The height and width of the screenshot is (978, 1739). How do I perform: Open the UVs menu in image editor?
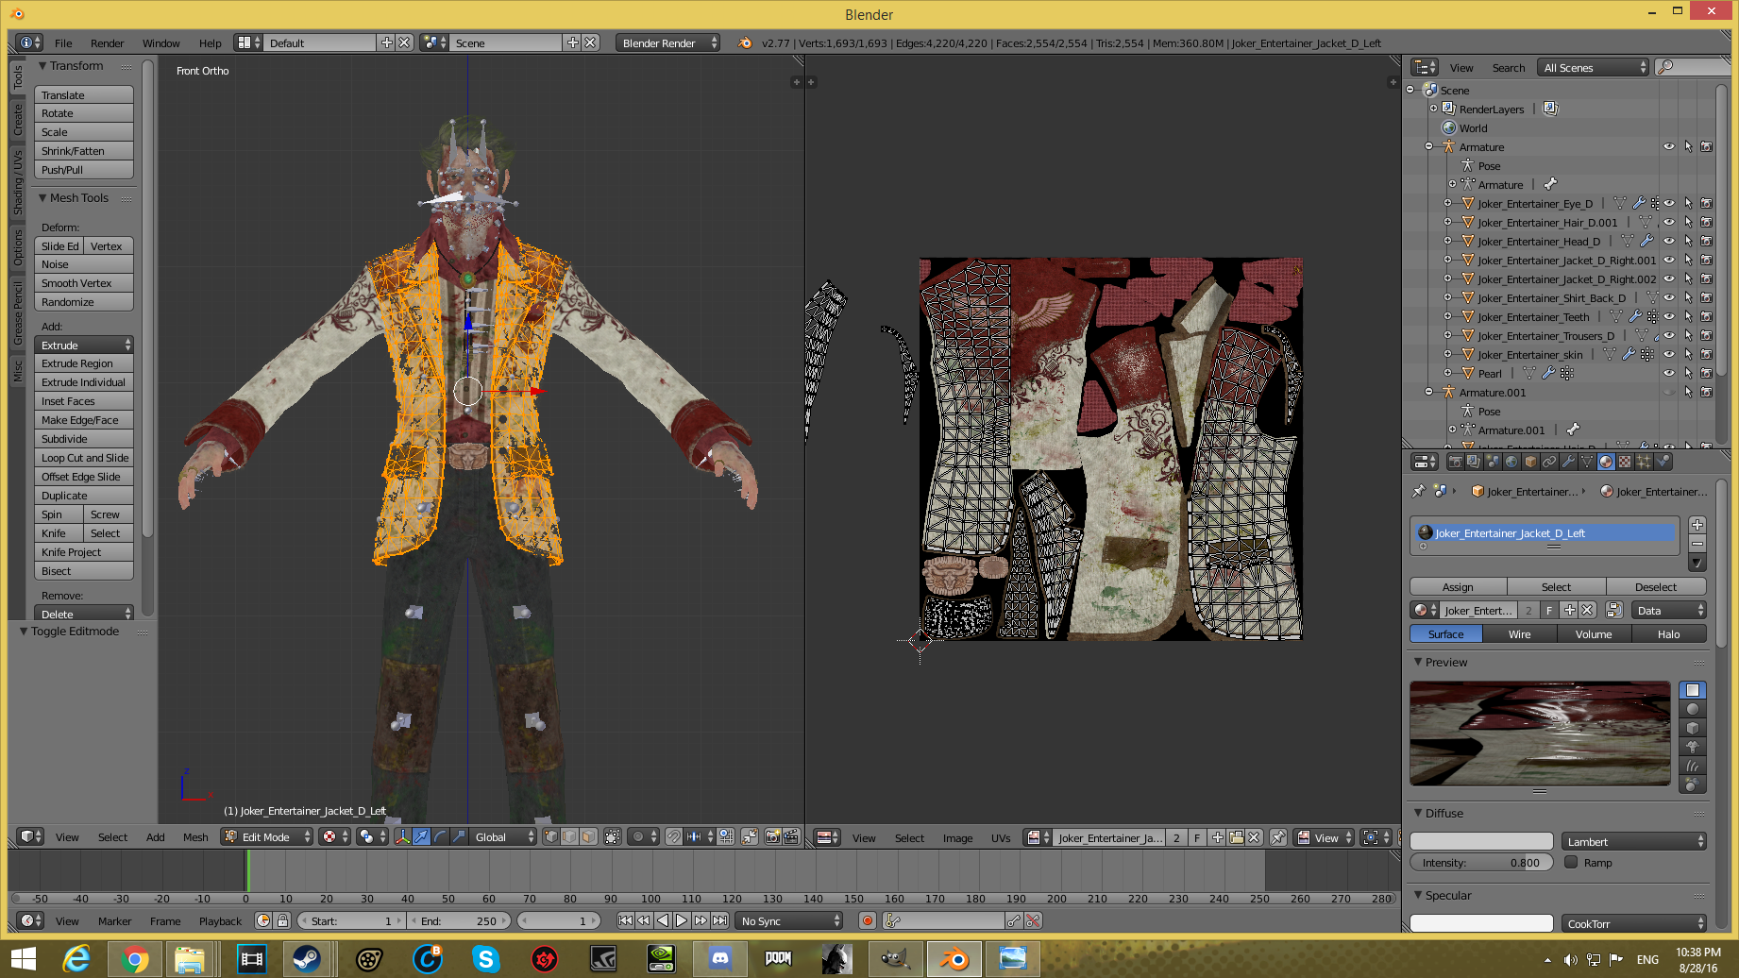1001,837
